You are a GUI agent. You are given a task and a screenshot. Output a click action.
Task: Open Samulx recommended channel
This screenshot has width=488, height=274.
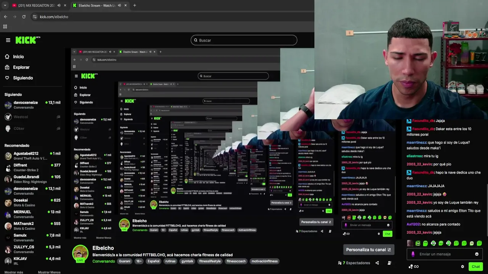pyautogui.click(x=32, y=237)
